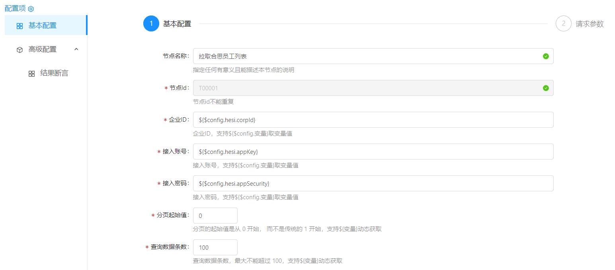The height and width of the screenshot is (270, 615).
Task: Click the target icon beside 配置项
Action: click(x=31, y=9)
